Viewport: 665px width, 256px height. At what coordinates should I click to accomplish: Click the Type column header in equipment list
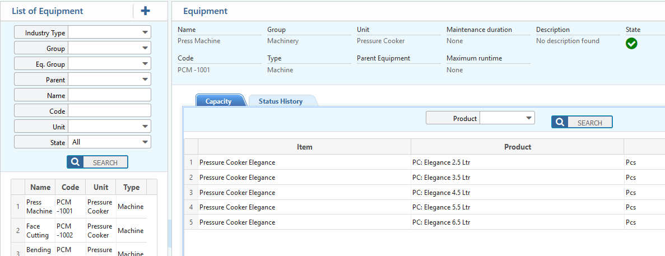[131, 187]
